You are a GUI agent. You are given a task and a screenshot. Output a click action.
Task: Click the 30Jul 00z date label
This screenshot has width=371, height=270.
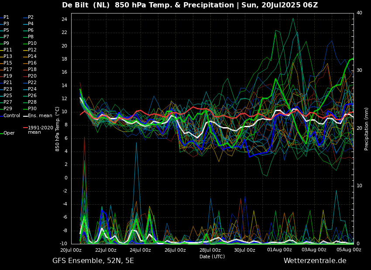pos(245,250)
